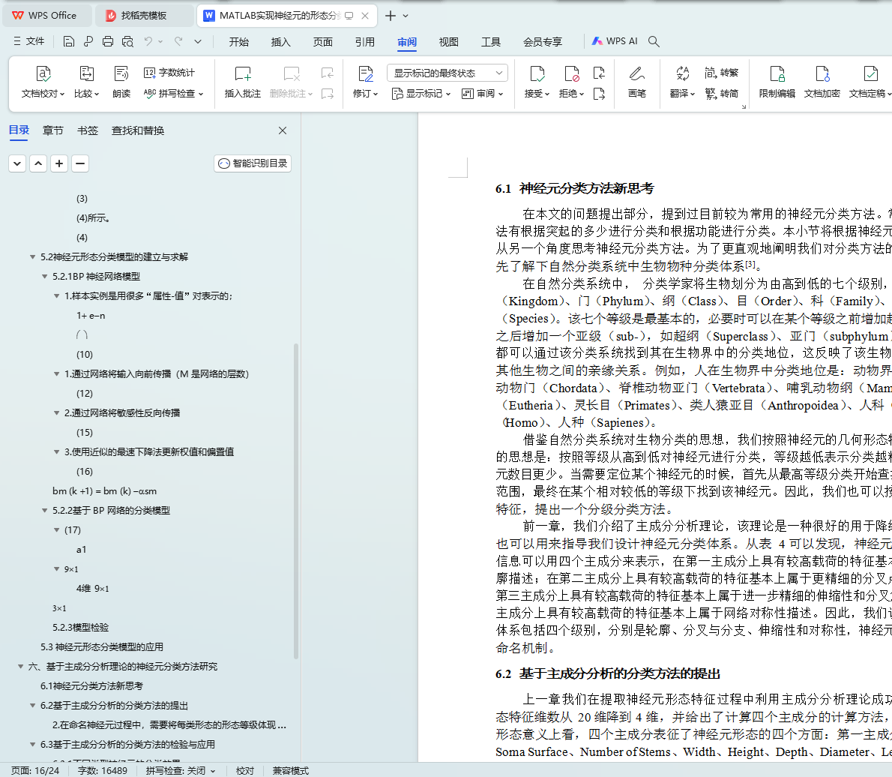This screenshot has height=777, width=892.
Task: Click the save icon in quick toolbar
Action: [x=69, y=41]
